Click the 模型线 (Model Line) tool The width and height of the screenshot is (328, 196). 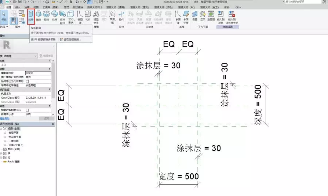pyautogui.click(x=80, y=17)
